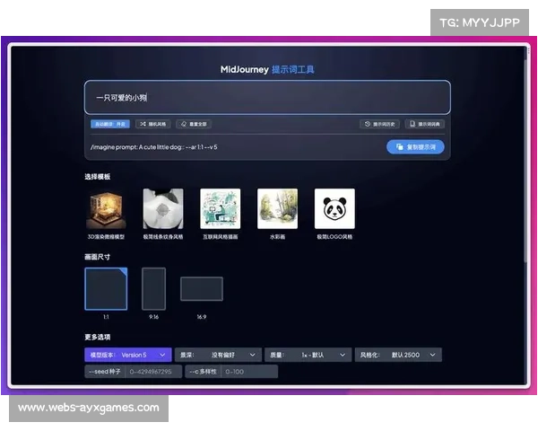Choose the panda 极简LOGO风格 template

(x=334, y=208)
